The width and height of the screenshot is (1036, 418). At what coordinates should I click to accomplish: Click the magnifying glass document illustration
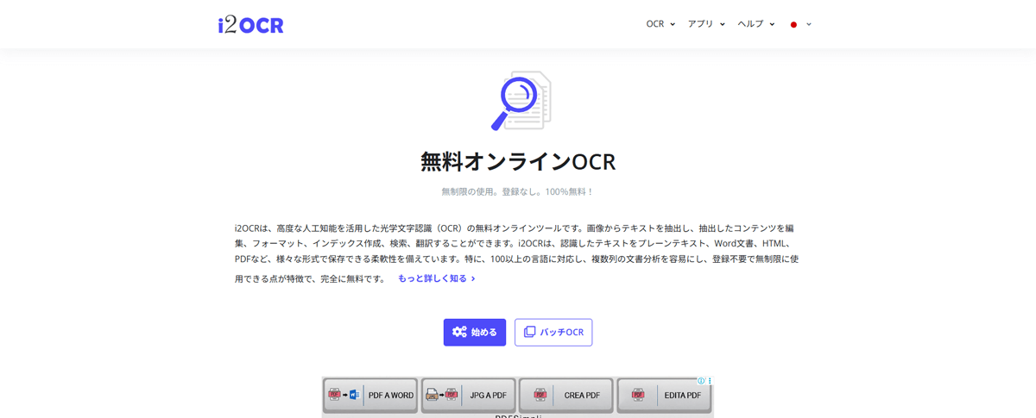[x=521, y=101]
